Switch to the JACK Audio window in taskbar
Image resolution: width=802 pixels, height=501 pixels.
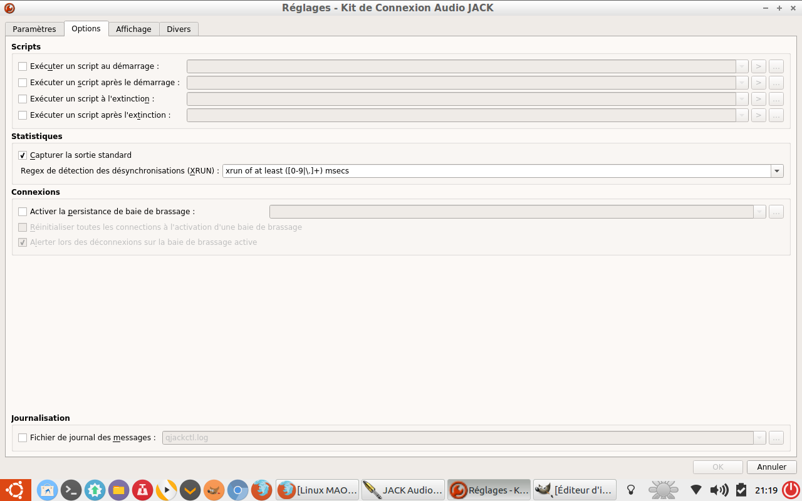click(x=404, y=490)
